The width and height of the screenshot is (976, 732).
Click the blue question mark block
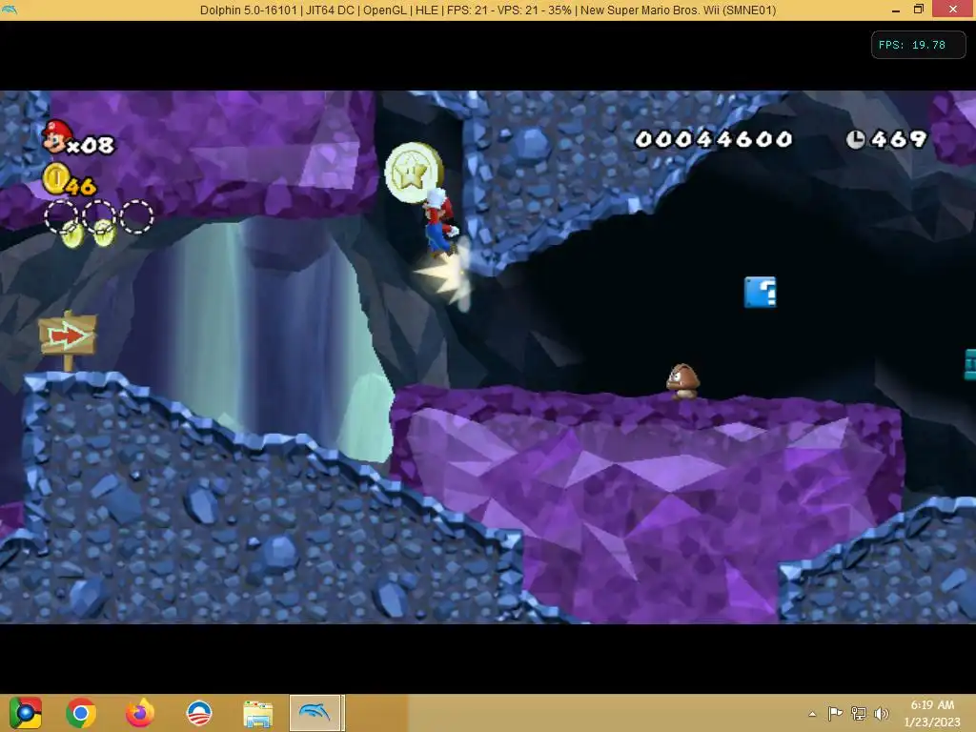760,292
